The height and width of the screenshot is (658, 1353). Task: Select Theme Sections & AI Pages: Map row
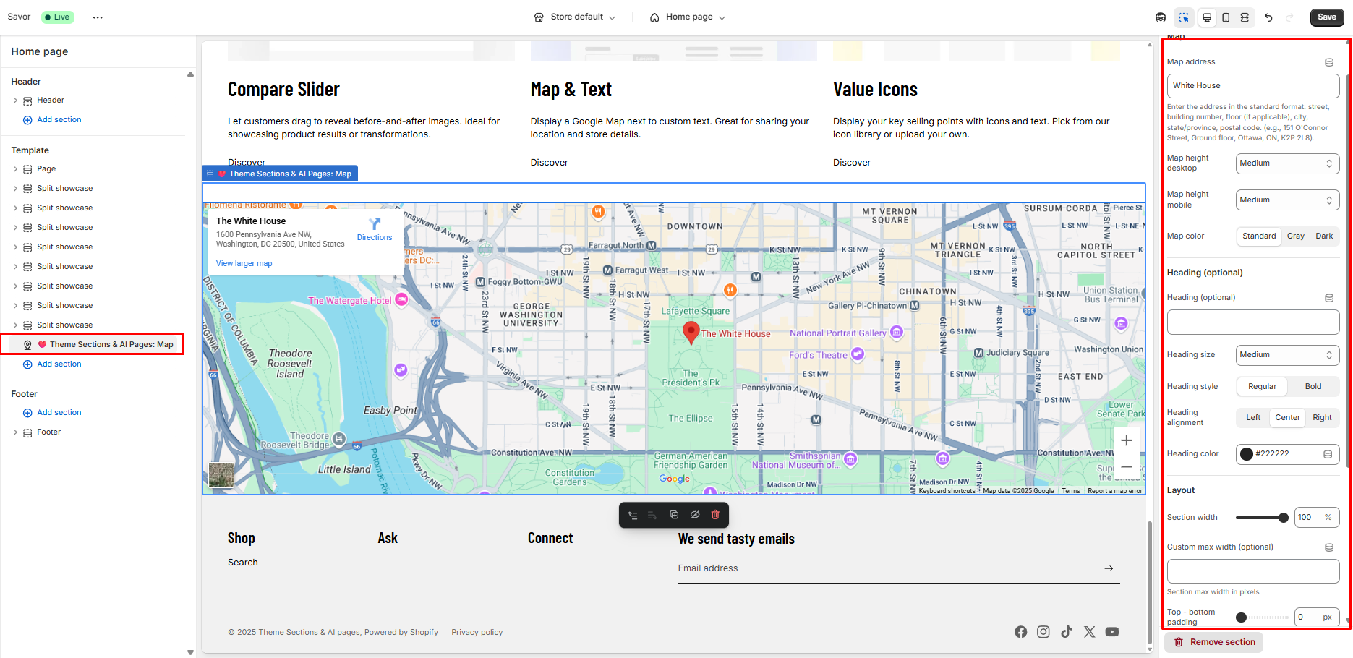pyautogui.click(x=93, y=345)
